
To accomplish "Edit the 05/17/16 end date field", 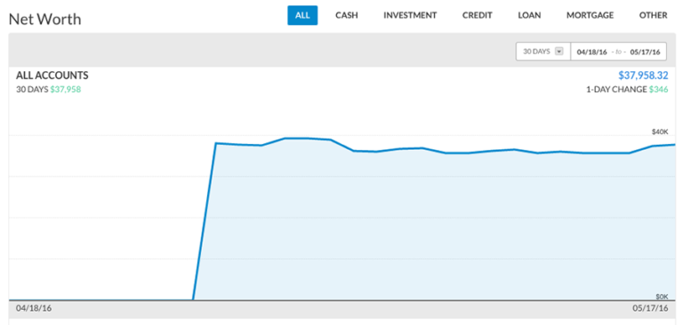I will coord(645,52).
